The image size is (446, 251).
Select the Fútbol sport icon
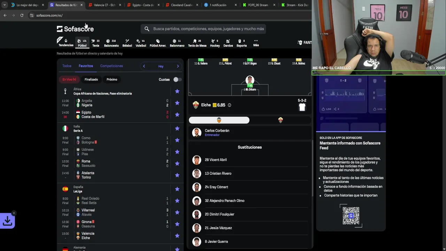(82, 43)
